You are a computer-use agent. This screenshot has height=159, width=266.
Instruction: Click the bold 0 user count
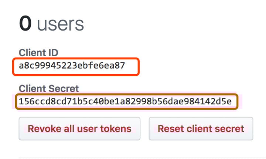click(25, 23)
